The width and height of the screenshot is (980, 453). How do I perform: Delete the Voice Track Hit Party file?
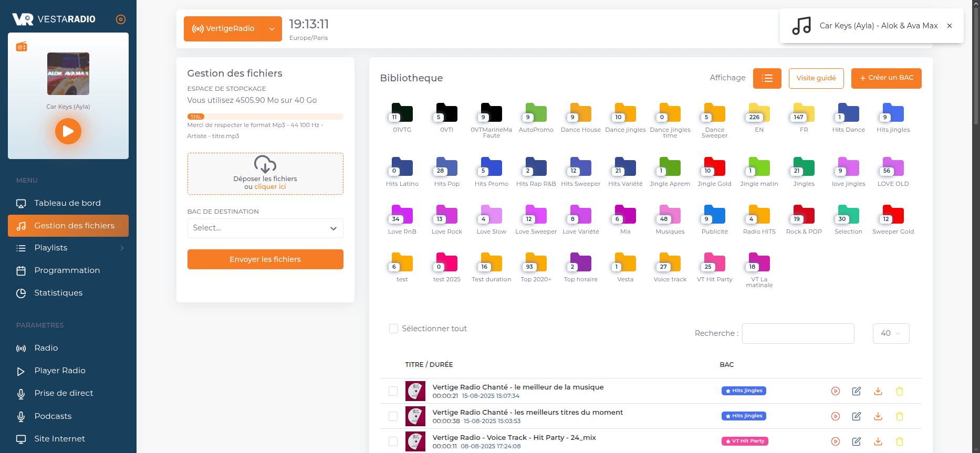pyautogui.click(x=900, y=441)
